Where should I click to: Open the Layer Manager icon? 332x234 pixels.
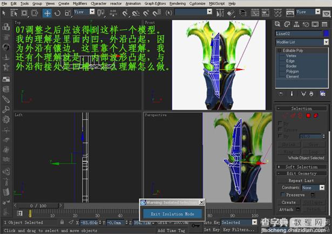point(242,13)
